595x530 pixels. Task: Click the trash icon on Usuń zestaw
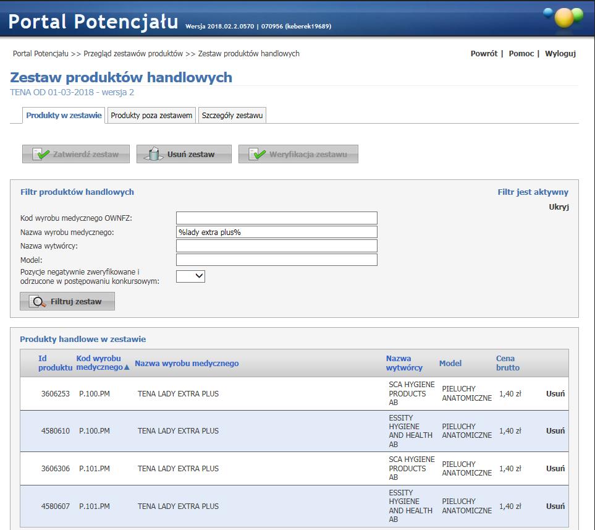pos(154,154)
